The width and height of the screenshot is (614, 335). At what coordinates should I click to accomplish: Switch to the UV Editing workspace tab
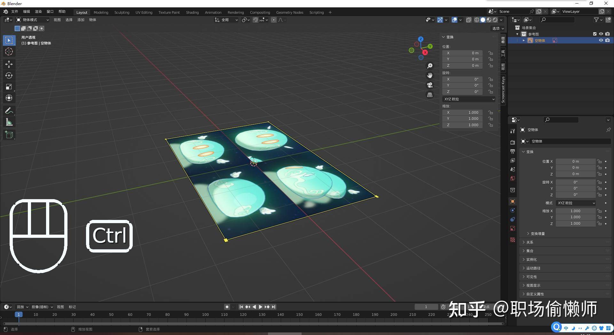144,12
